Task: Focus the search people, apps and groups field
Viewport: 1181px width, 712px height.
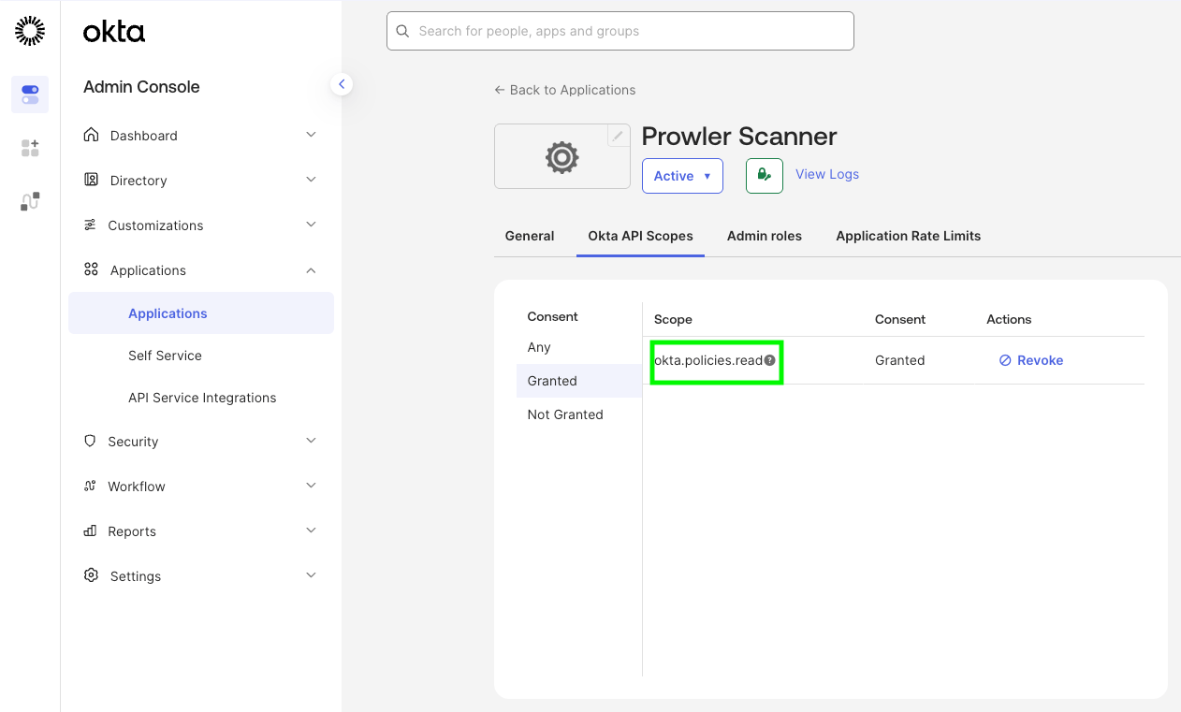Action: tap(620, 31)
